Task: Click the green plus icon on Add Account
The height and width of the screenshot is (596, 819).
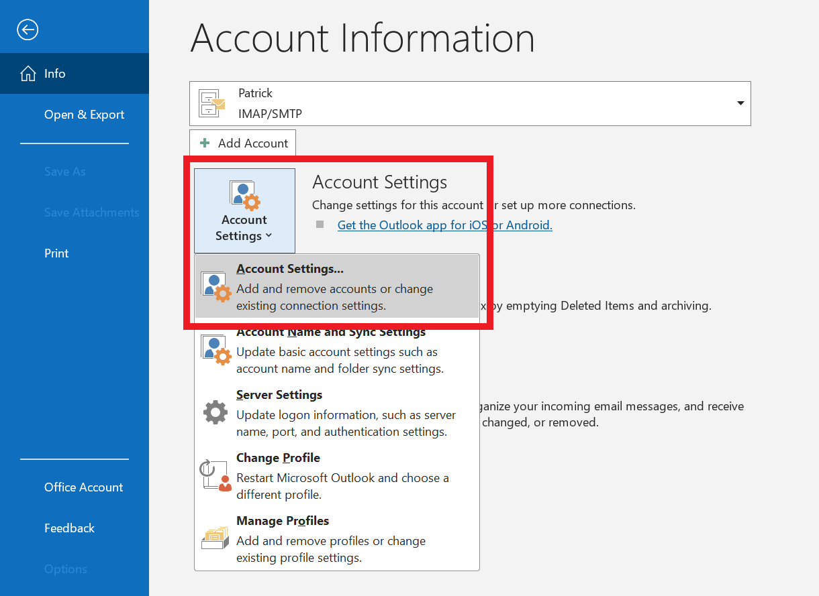Action: point(205,143)
